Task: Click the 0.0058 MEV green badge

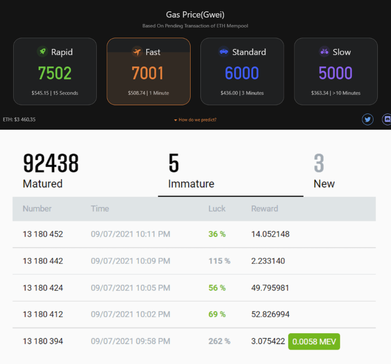Action: click(x=314, y=341)
